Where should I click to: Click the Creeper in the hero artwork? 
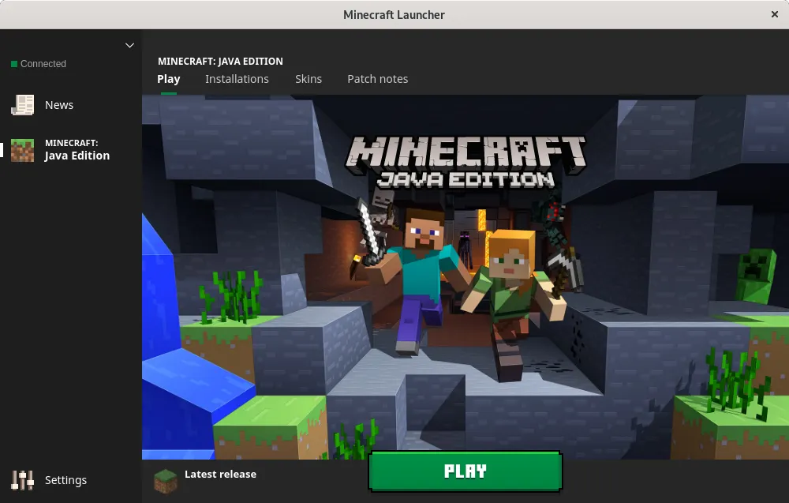pyautogui.click(x=757, y=276)
